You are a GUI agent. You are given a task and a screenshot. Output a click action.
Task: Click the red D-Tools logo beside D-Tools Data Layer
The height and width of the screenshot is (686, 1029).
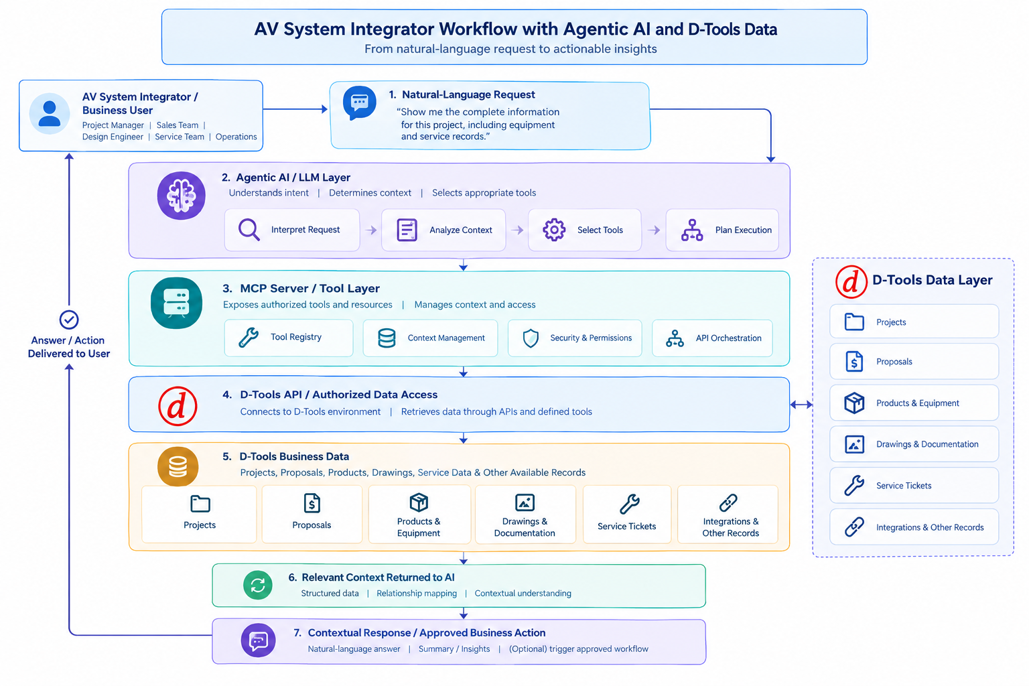click(x=851, y=281)
